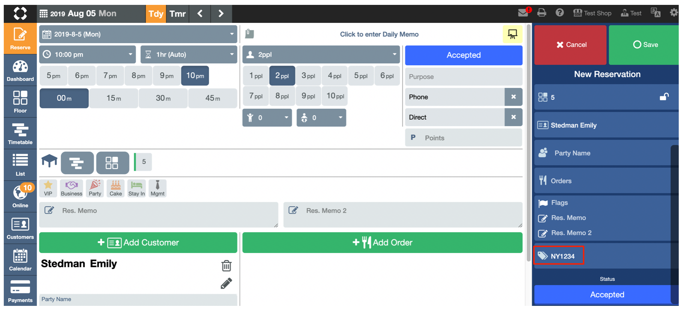Click the Res. Memo text area
This screenshot has height=310, width=684.
coord(159,215)
